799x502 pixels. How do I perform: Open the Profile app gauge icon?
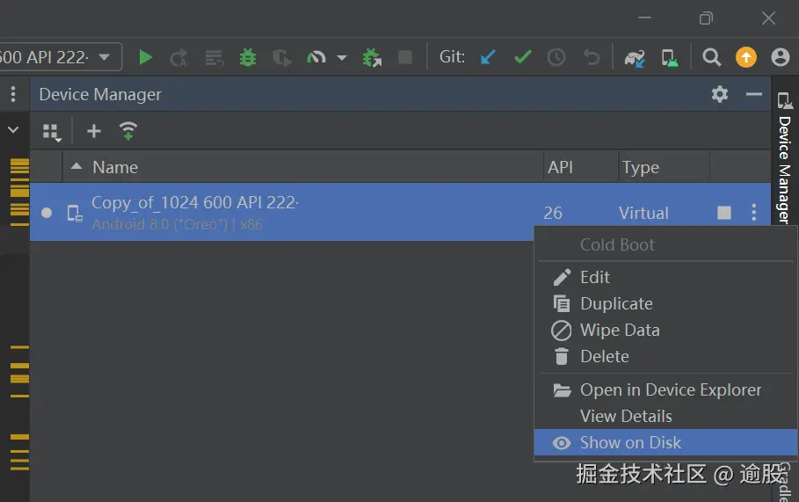[316, 58]
